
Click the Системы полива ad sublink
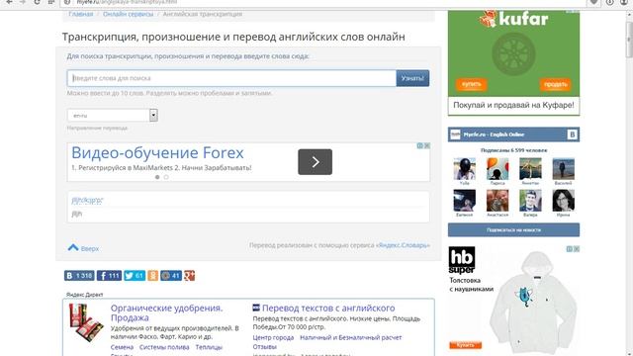(x=164, y=347)
